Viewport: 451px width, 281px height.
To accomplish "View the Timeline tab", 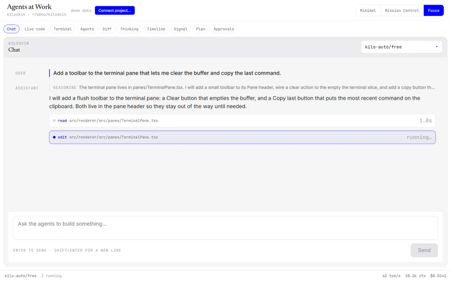I will pos(156,29).
